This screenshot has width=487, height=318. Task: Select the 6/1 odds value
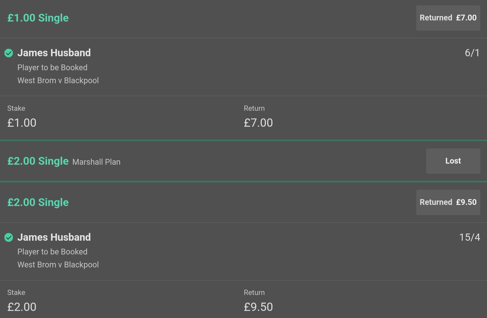click(472, 53)
